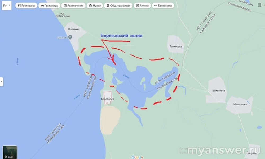Open the Google apps grid icon
The width and height of the screenshot is (265, 159).
click(259, 5)
